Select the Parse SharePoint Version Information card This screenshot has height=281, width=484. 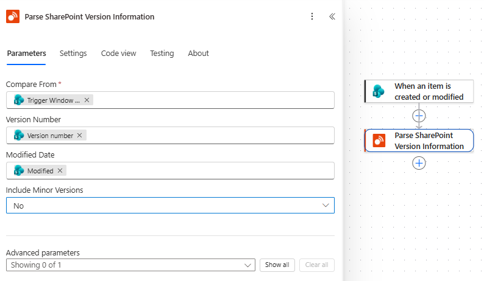[419, 140]
